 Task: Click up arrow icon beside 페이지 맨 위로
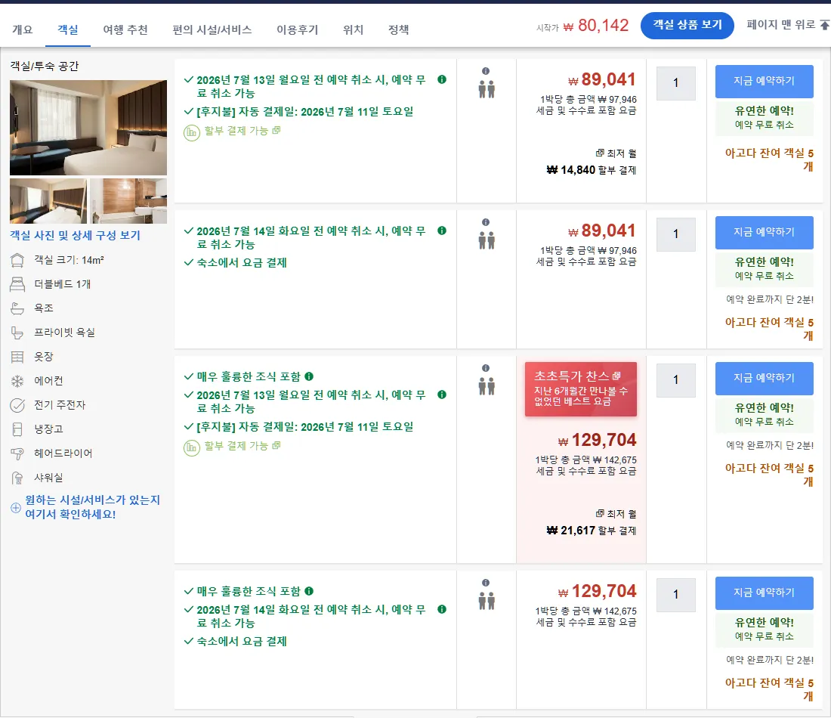825,24
